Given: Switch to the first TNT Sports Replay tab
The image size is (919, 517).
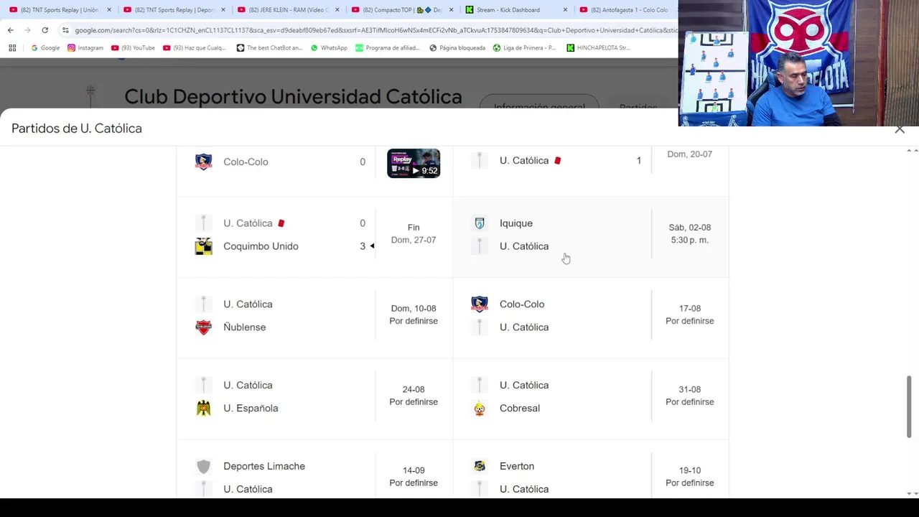Looking at the screenshot, I should click(x=60, y=10).
